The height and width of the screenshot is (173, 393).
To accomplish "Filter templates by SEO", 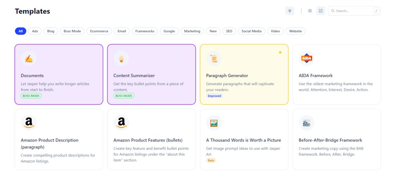I will [229, 31].
